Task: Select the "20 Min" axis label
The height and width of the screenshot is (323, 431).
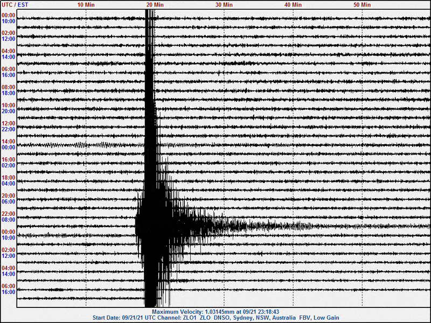Action: coord(155,5)
